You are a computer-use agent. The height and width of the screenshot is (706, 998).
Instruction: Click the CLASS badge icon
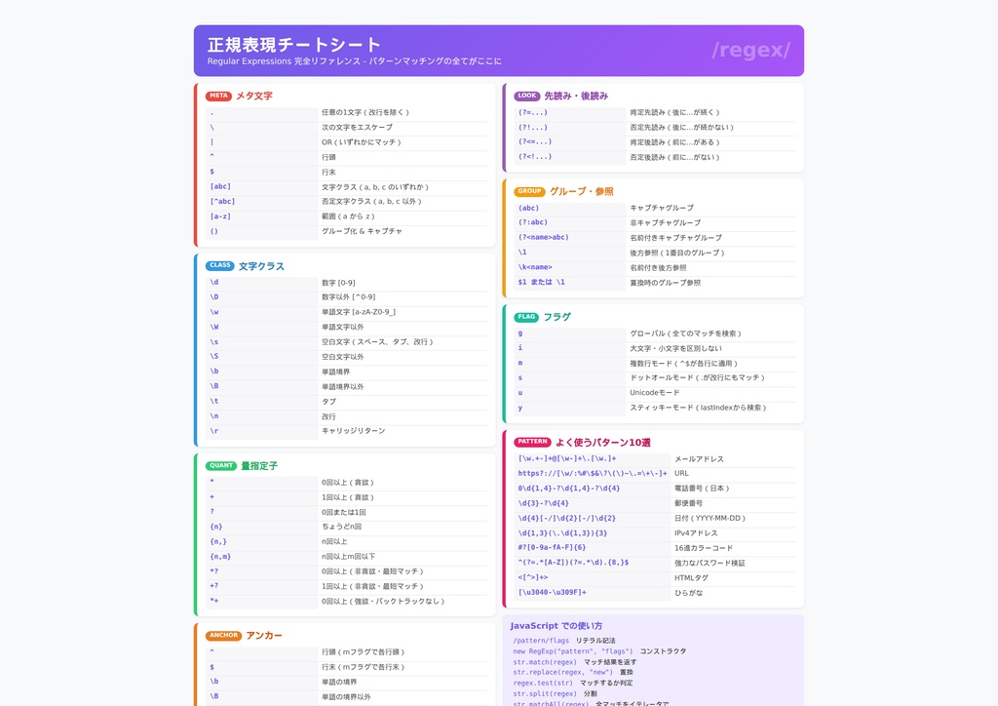218,265
